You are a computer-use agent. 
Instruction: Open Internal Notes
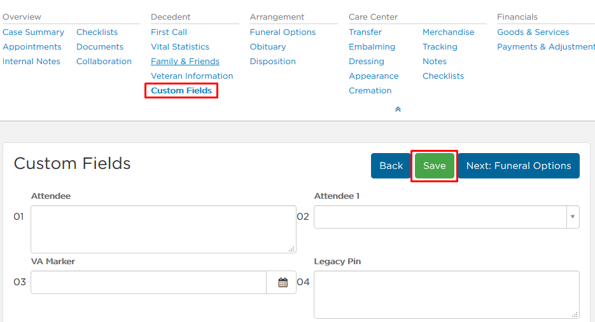[31, 62]
